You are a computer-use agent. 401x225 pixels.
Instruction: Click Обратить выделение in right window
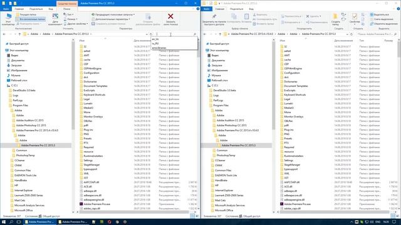[x=383, y=24]
